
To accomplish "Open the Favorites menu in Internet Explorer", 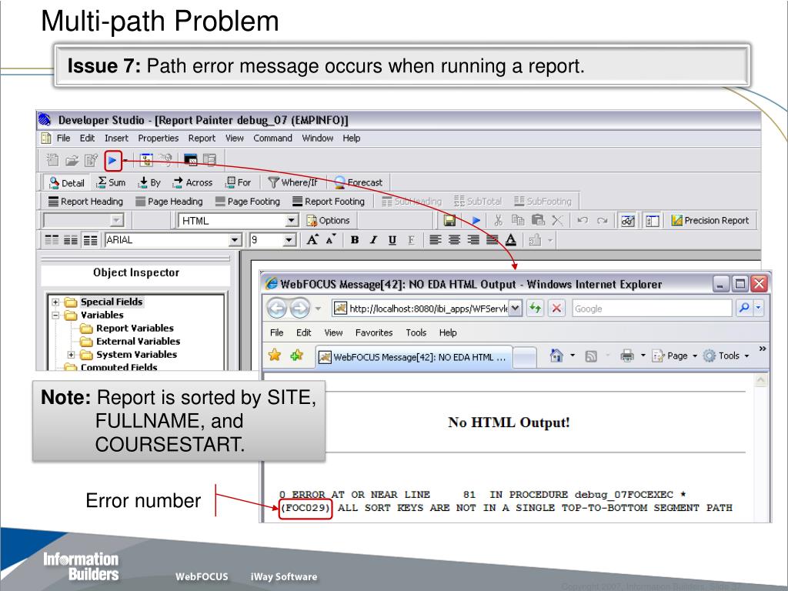I will point(374,332).
